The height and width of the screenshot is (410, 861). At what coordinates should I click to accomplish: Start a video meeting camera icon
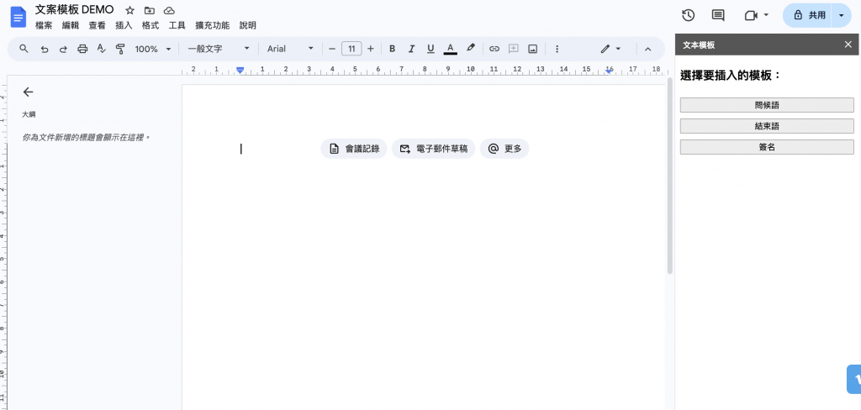751,15
